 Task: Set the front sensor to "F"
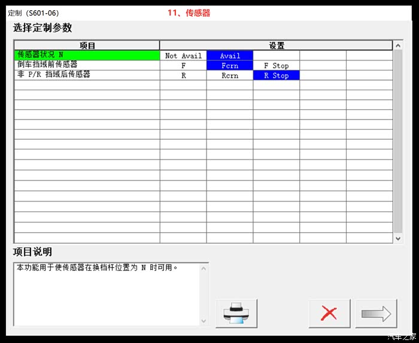pyautogui.click(x=183, y=66)
